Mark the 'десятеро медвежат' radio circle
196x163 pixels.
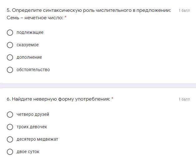[x=10, y=139]
